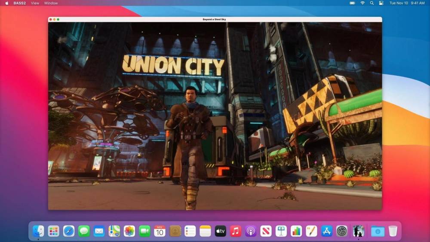Screen dimensions: 430x242
Task: Open the Window menu
Action: [51, 3]
